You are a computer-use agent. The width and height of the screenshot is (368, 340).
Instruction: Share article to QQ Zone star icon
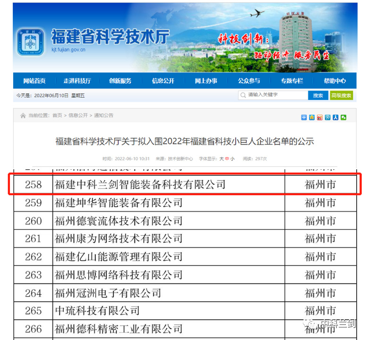pyautogui.click(x=312, y=117)
